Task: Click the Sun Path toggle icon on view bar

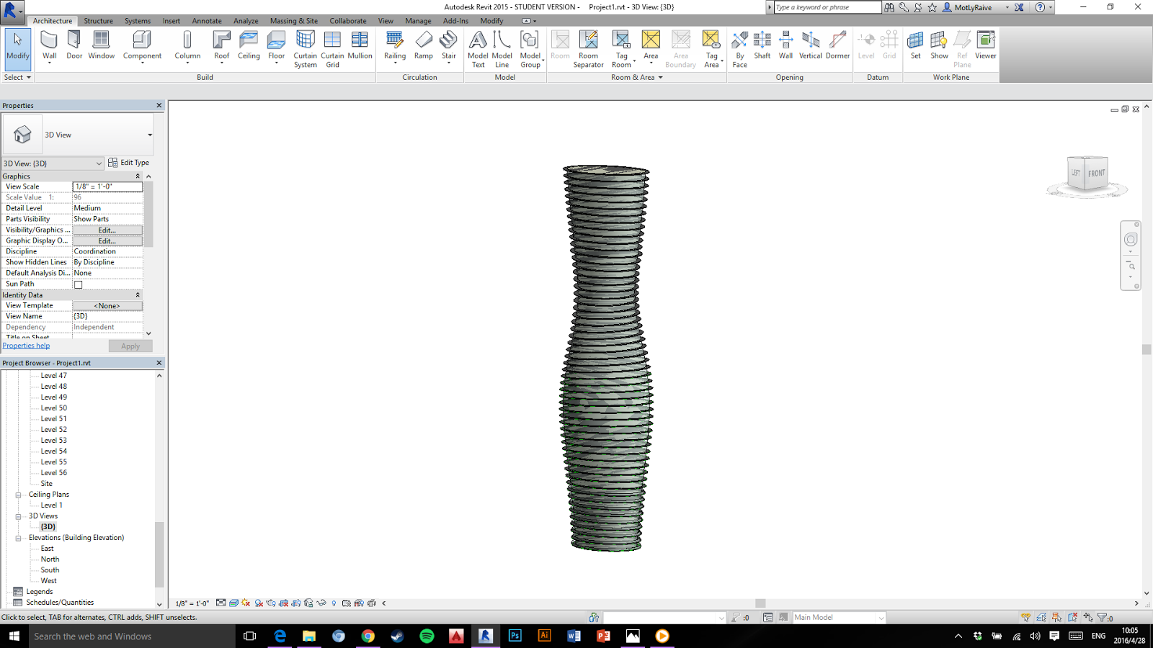Action: [245, 603]
